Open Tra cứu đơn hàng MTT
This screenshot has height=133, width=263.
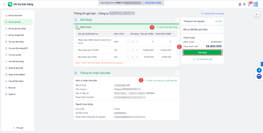click(x=18, y=48)
